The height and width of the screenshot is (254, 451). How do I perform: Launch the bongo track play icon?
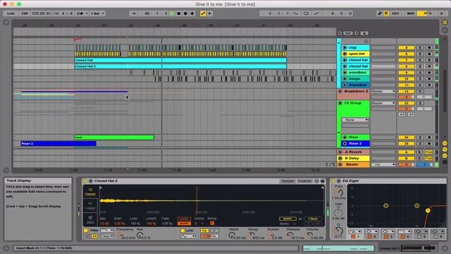[345, 78]
